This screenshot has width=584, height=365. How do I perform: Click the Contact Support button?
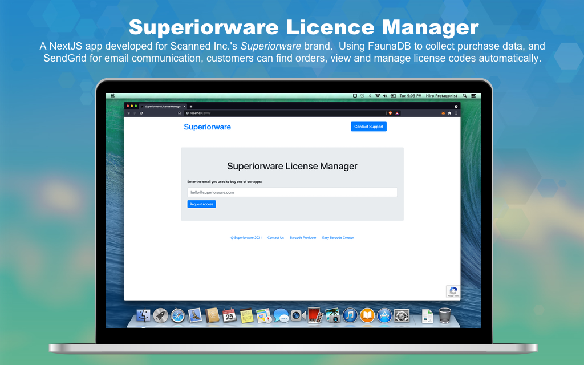coord(368,127)
